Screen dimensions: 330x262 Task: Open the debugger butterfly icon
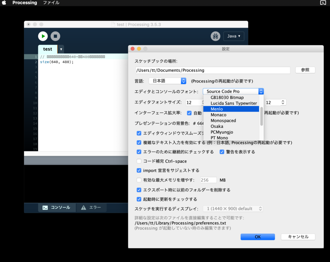click(x=216, y=36)
